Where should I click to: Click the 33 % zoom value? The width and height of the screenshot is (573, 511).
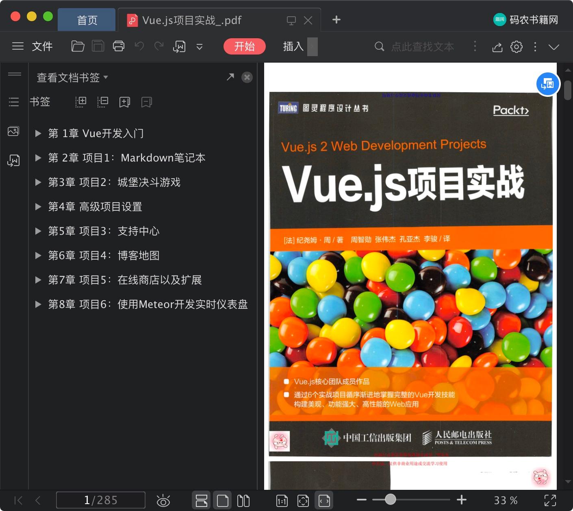(x=506, y=500)
